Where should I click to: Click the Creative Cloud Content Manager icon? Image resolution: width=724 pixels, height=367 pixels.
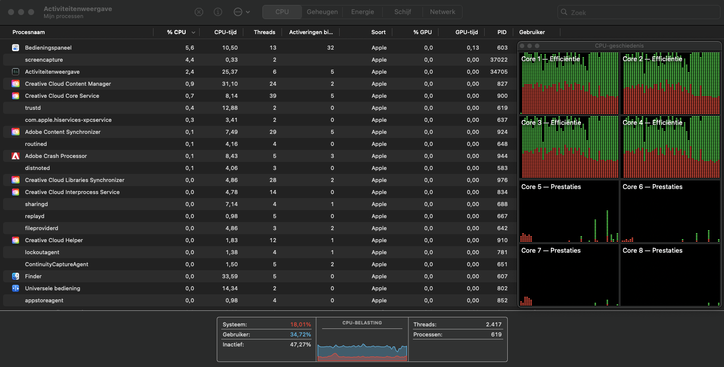16,84
